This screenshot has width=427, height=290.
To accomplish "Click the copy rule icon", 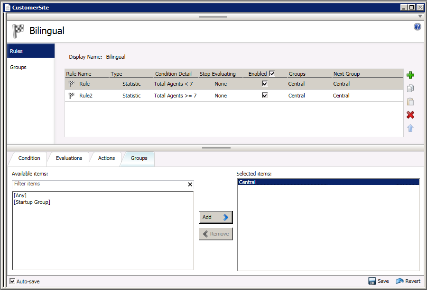I will pyautogui.click(x=410, y=88).
